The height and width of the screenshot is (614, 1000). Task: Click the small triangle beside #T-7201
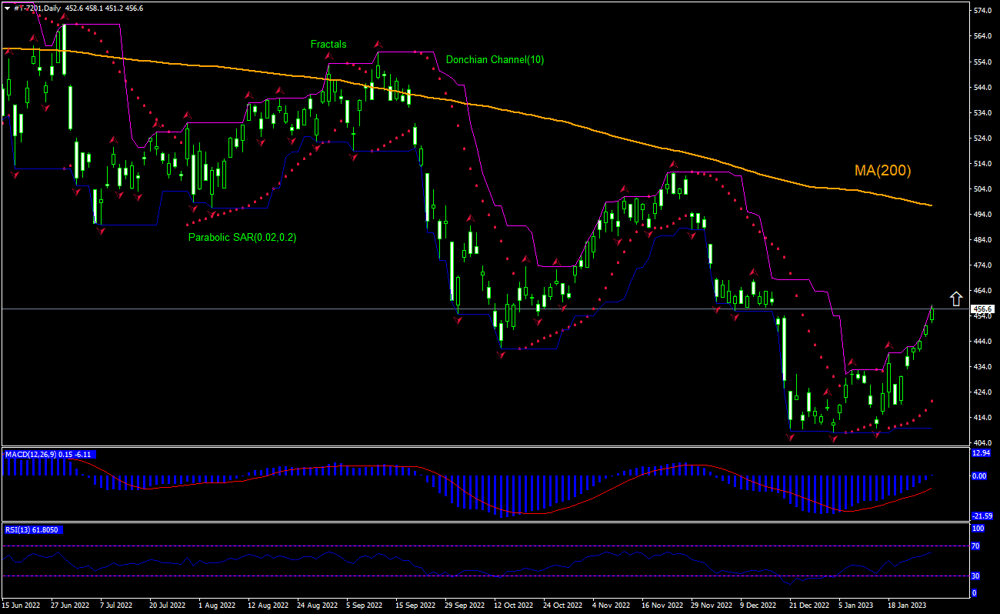point(7,8)
